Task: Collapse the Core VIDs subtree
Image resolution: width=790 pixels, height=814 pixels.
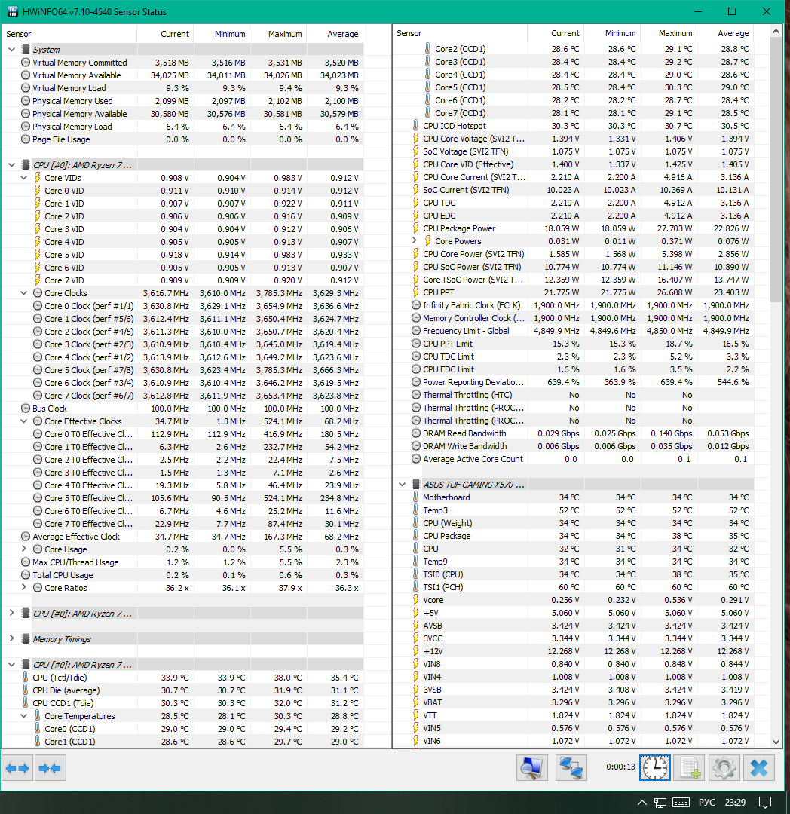Action: point(24,178)
